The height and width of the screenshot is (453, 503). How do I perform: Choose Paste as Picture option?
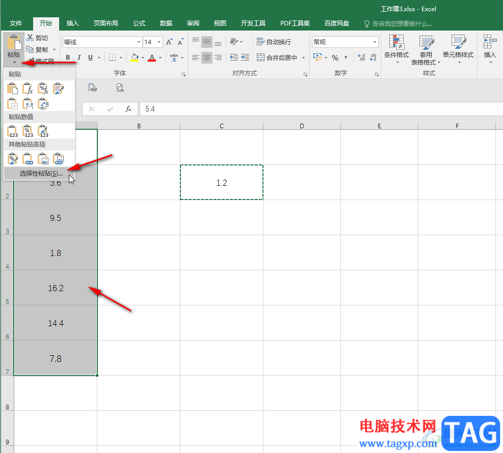43,159
